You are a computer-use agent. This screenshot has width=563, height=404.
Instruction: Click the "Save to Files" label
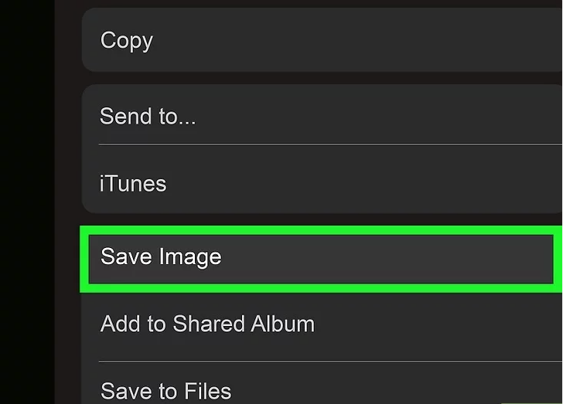point(165,389)
